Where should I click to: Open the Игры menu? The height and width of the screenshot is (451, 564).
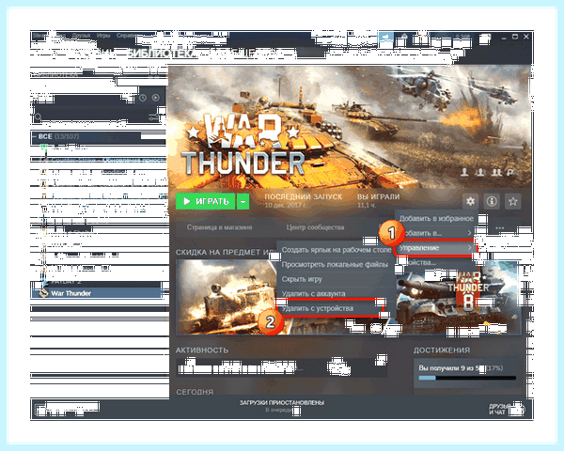tap(102, 36)
